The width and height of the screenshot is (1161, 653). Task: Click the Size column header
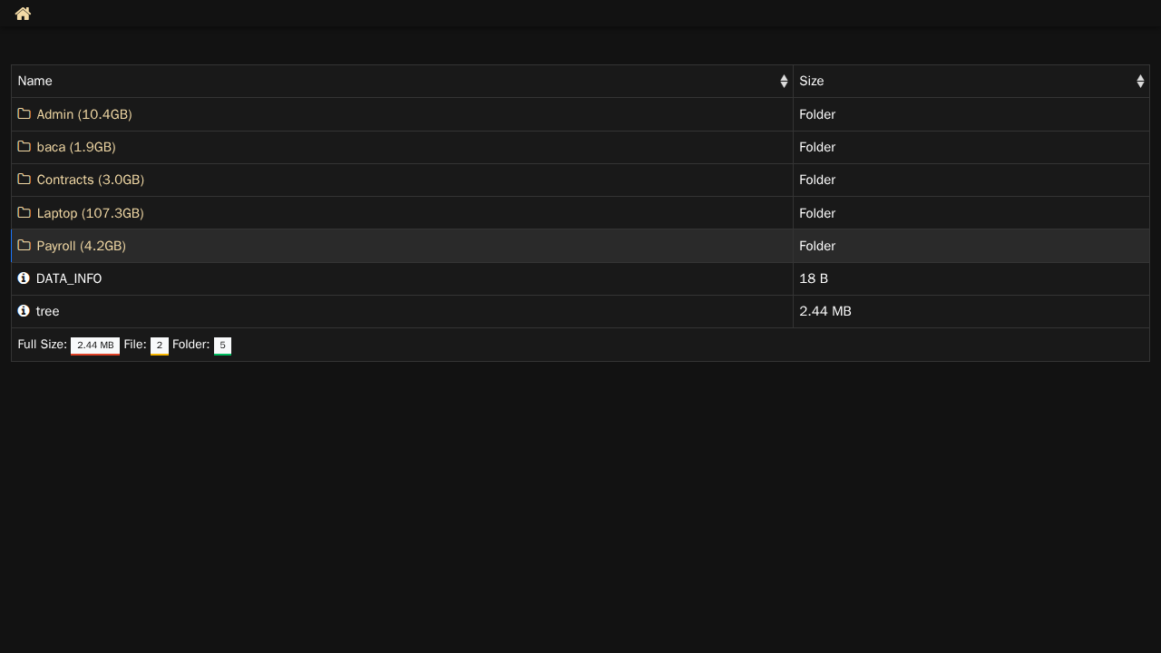(x=812, y=82)
